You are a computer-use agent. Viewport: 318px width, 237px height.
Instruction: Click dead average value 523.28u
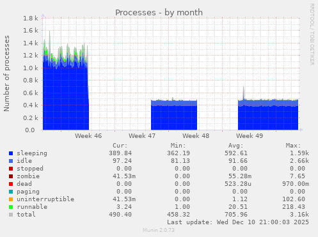[x=238, y=184]
